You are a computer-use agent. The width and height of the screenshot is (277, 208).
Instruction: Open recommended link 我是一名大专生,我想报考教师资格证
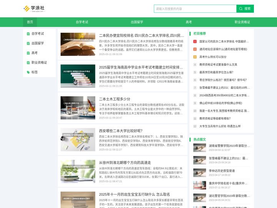pos(224,111)
